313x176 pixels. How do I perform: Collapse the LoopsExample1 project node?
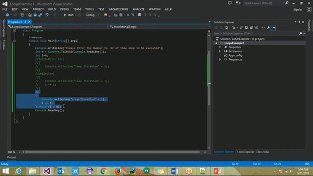(216, 43)
